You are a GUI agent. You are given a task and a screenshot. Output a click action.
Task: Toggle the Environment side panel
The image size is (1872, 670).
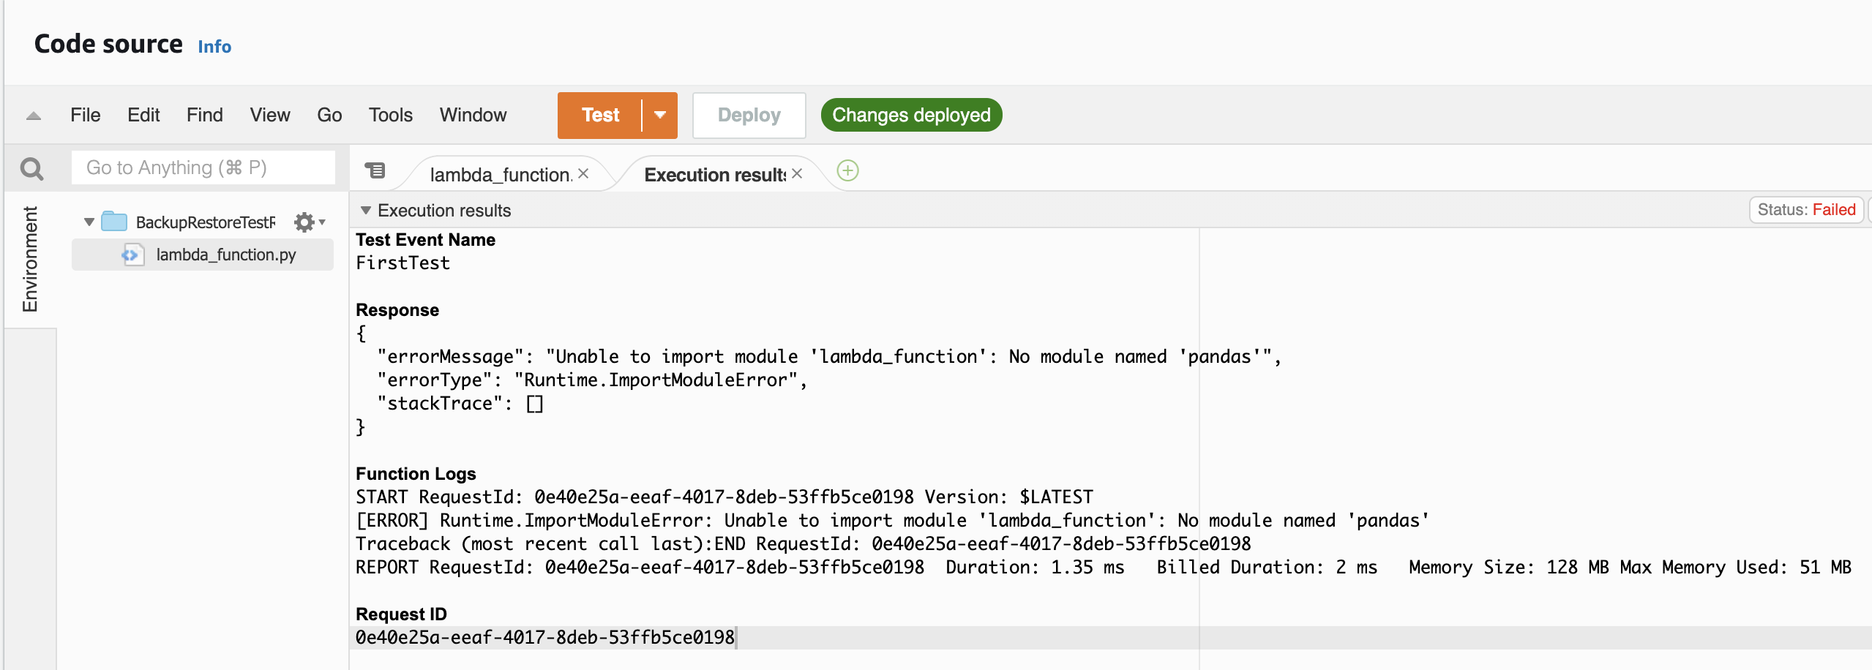point(30,259)
